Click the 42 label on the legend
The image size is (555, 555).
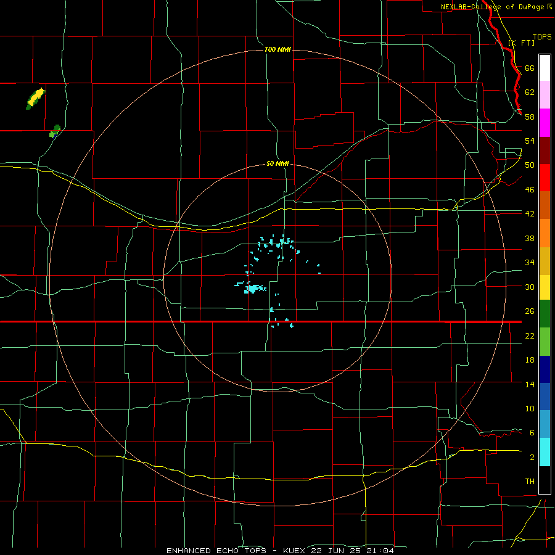(x=530, y=214)
